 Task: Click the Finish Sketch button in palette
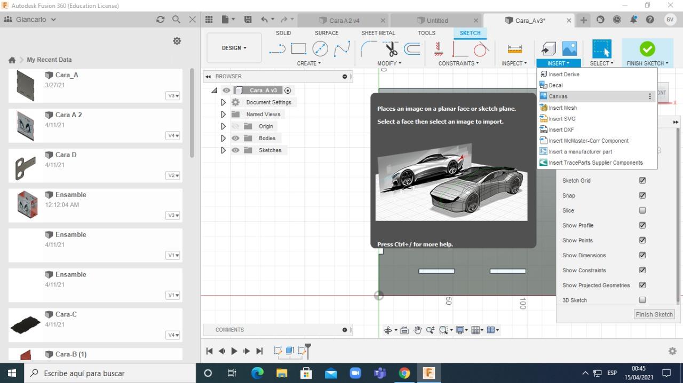[x=654, y=314]
